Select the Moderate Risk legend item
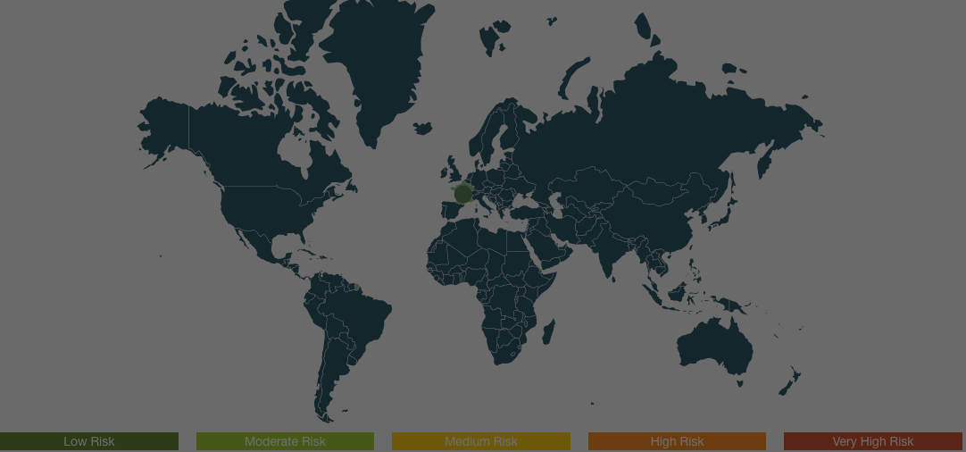 coord(285,441)
